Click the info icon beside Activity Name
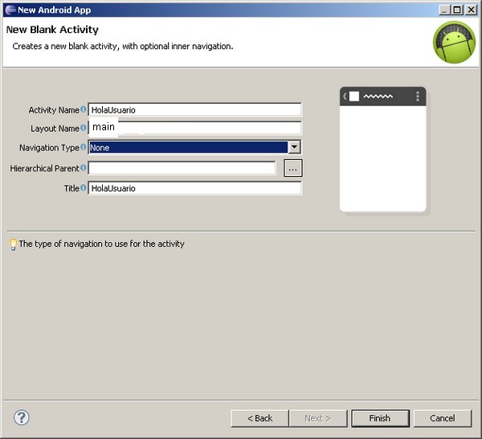Viewport: 482px width, 439px height. click(x=83, y=109)
